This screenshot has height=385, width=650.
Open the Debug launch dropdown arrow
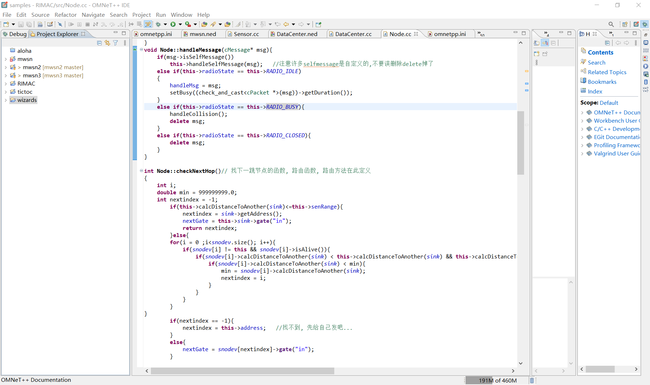165,24
